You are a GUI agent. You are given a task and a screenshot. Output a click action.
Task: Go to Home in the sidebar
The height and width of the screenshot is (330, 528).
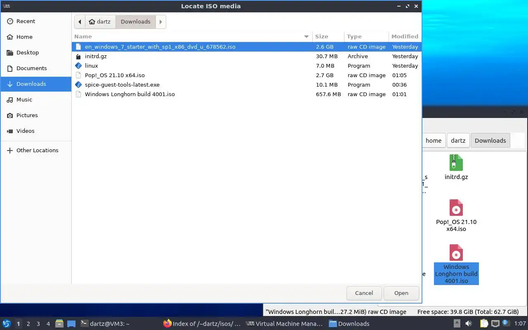click(36, 37)
